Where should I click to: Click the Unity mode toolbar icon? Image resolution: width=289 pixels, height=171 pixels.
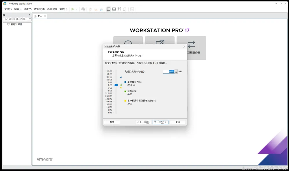point(125,9)
